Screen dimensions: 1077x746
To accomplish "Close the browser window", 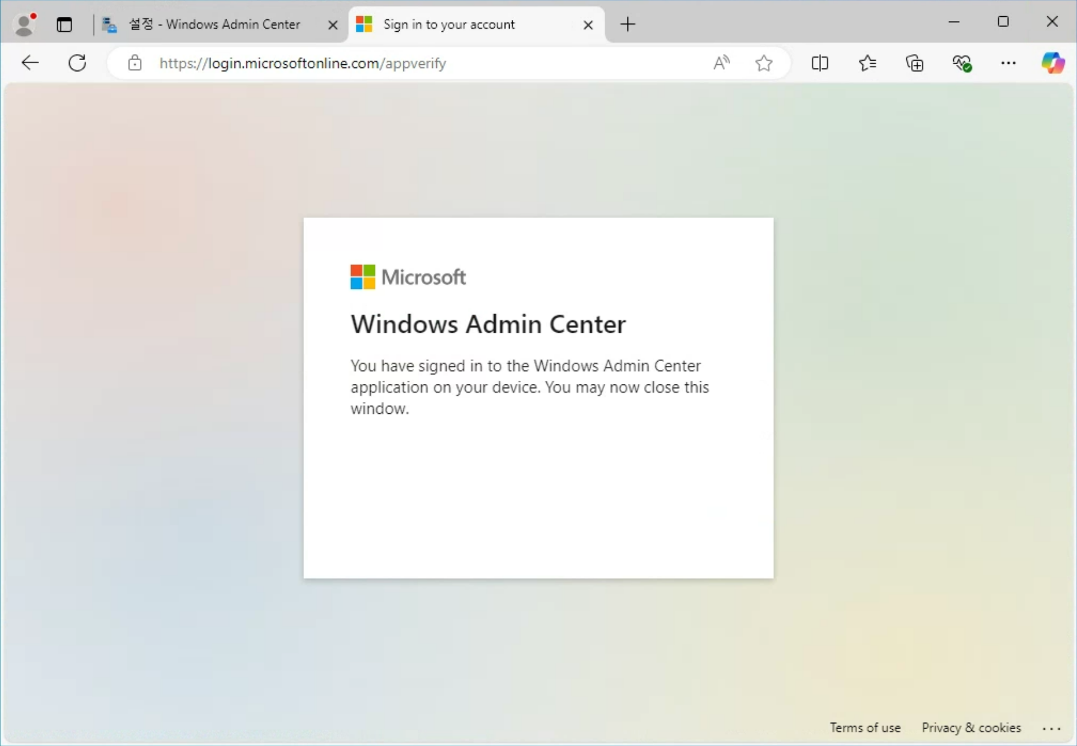I will pos(1052,22).
